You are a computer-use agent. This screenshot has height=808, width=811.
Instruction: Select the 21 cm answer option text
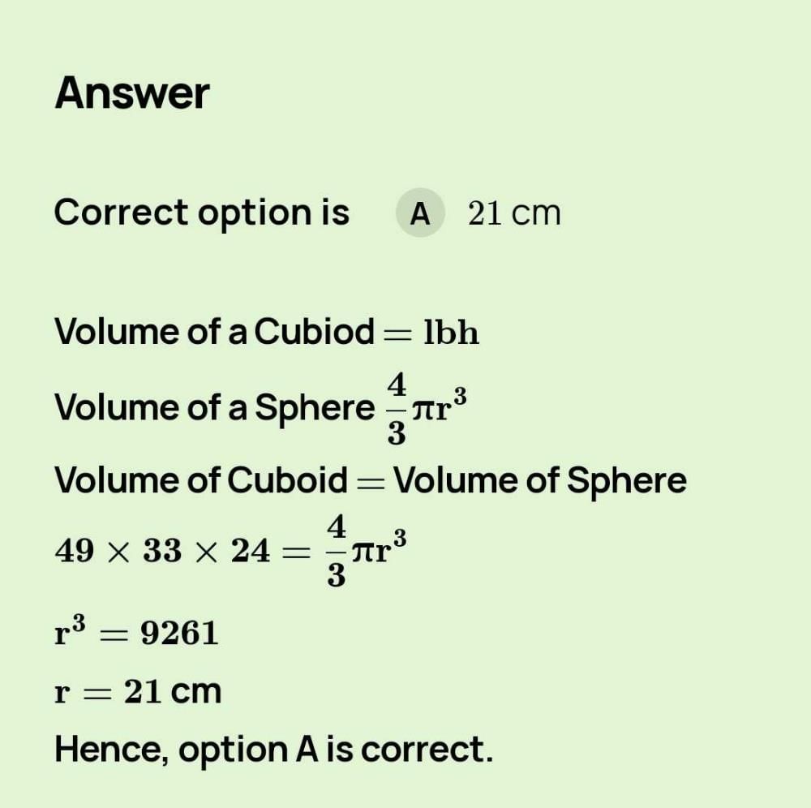(514, 213)
